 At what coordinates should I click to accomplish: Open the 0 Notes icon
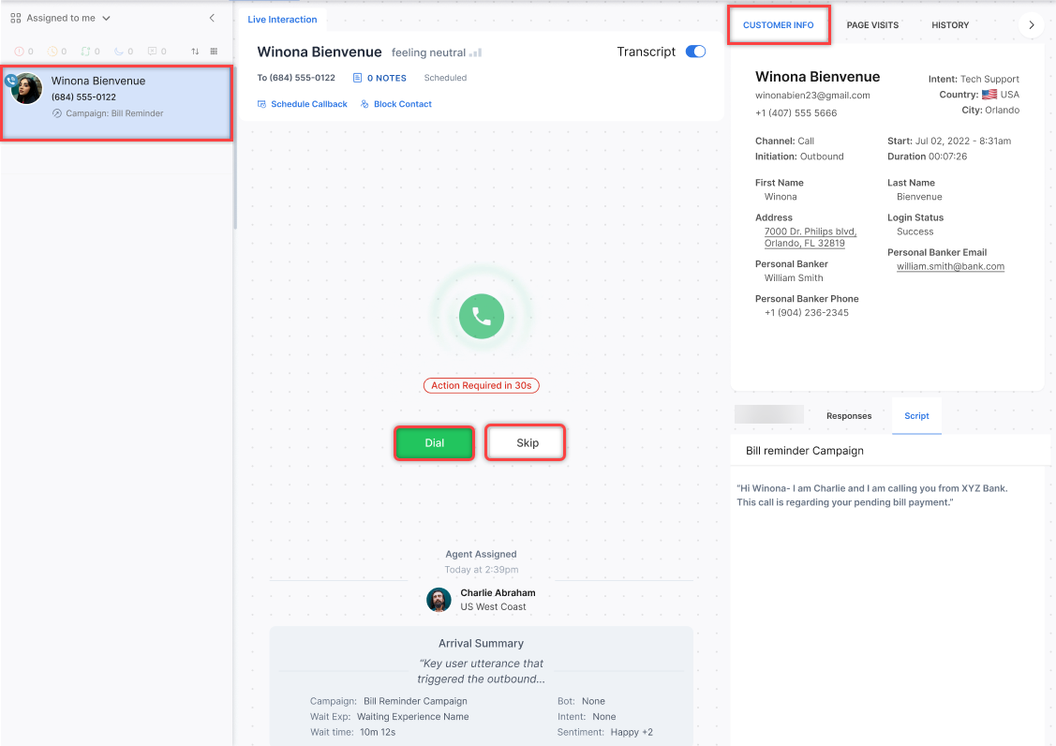[358, 78]
